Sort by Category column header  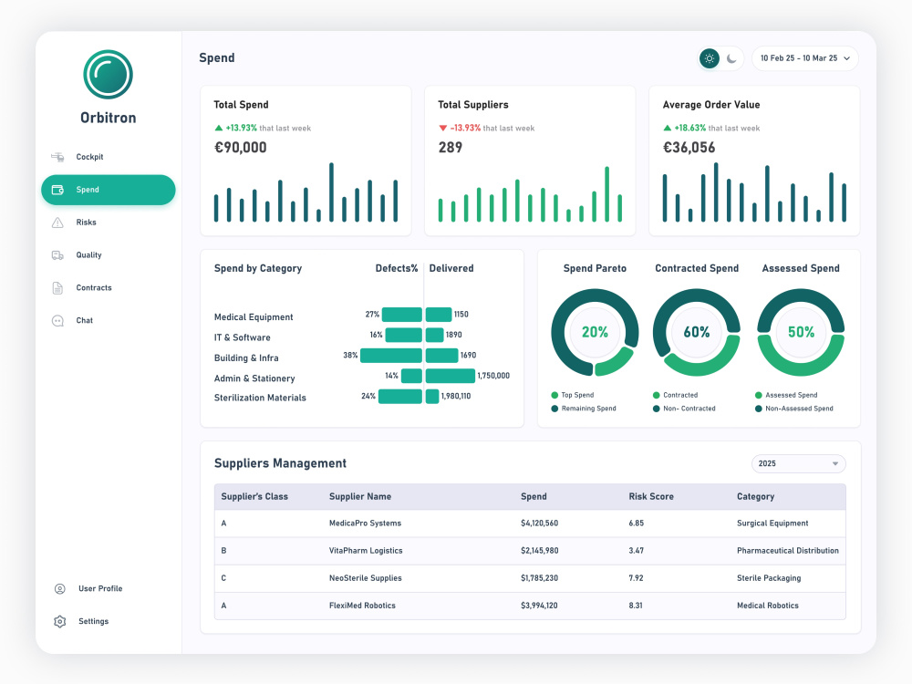pyautogui.click(x=755, y=497)
